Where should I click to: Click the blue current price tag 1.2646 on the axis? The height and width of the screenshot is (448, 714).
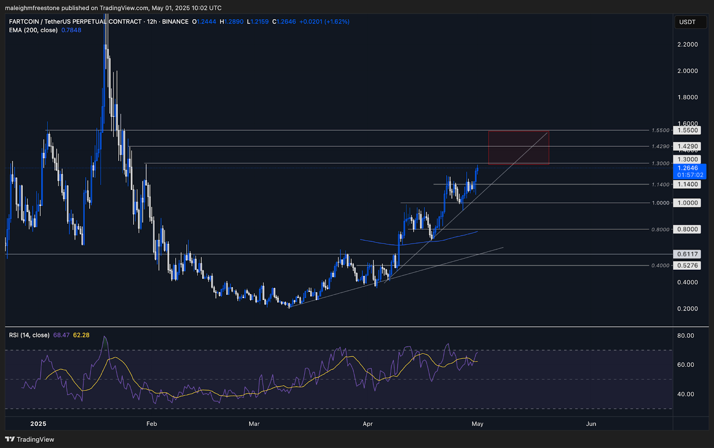pos(689,168)
